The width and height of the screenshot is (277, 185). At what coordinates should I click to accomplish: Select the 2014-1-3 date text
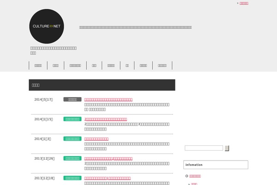coord(42,139)
